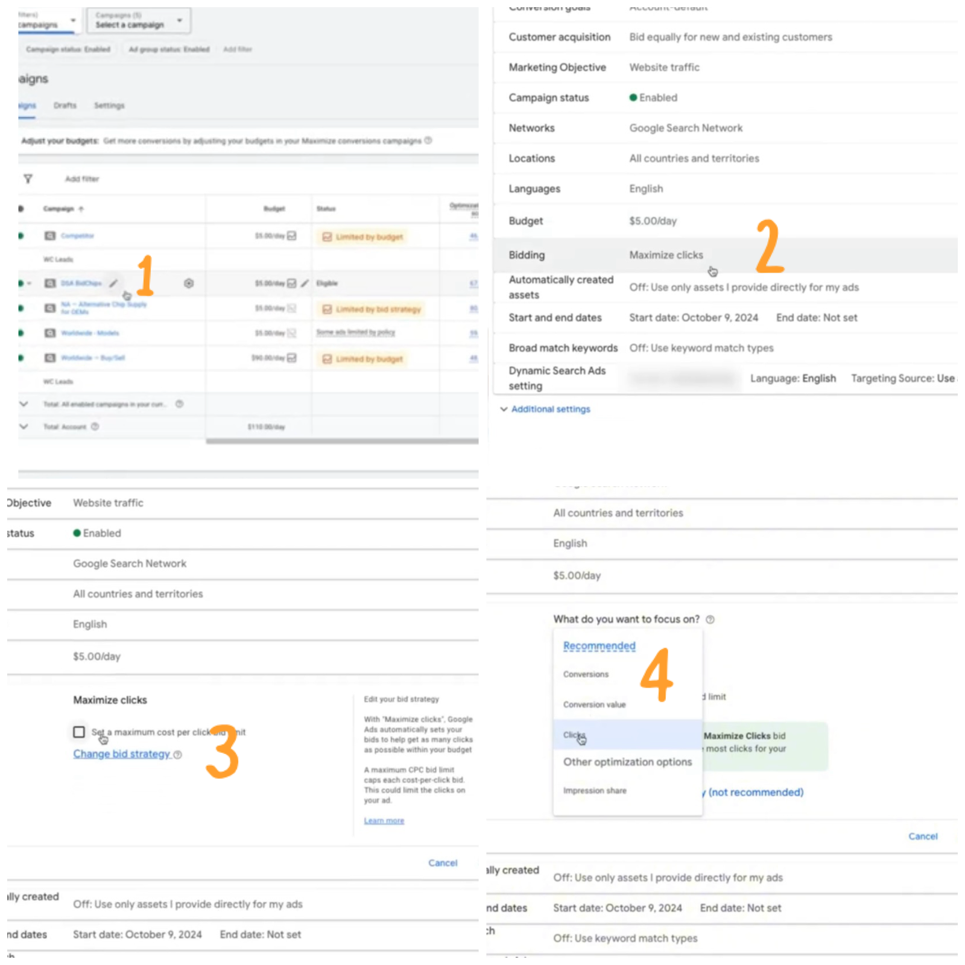This screenshot has height=965, width=965.
Task: Switch to the Drafts tab
Action: pyautogui.click(x=65, y=106)
